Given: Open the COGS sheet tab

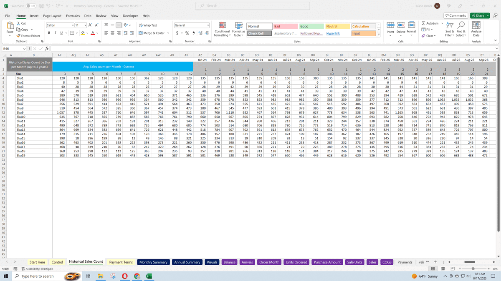Looking at the screenshot, I should (386, 262).
